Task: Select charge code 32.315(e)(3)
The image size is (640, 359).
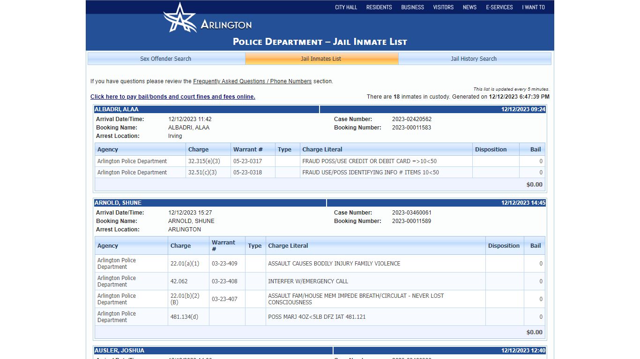Action: 204,161
